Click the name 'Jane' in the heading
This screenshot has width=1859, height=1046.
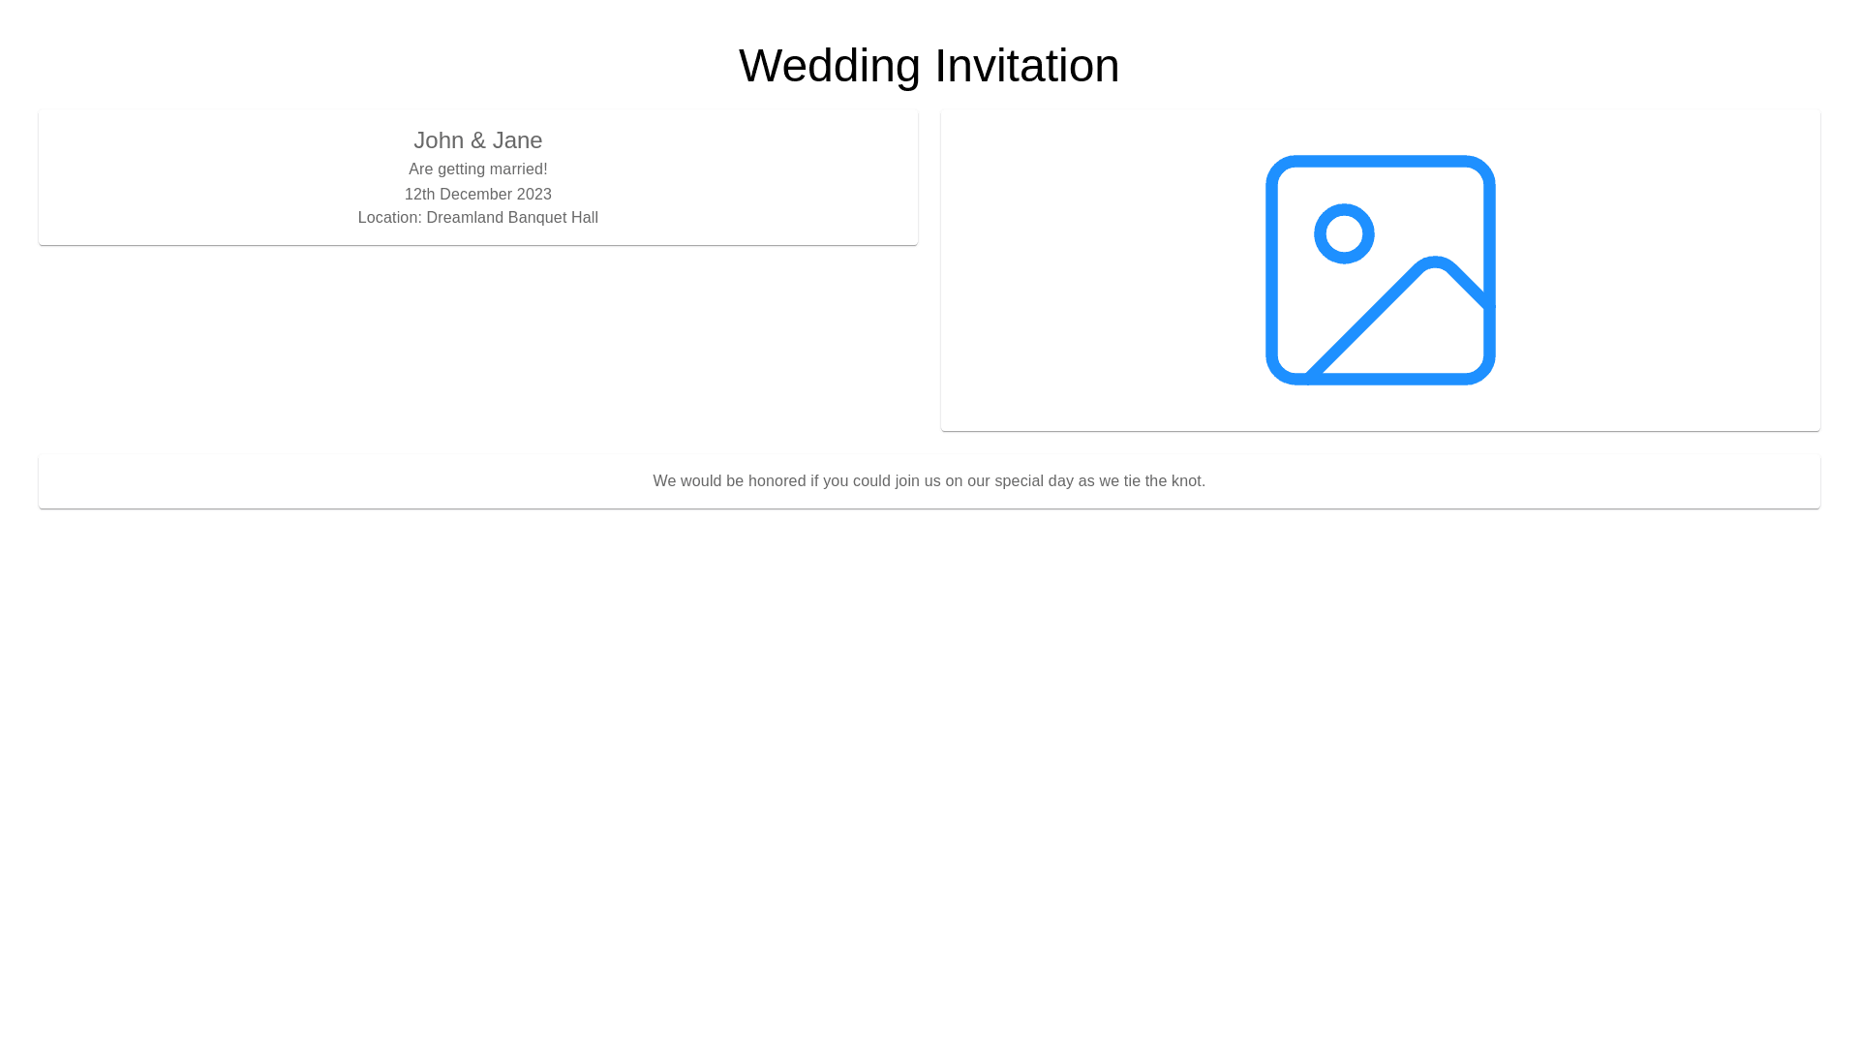point(517,140)
